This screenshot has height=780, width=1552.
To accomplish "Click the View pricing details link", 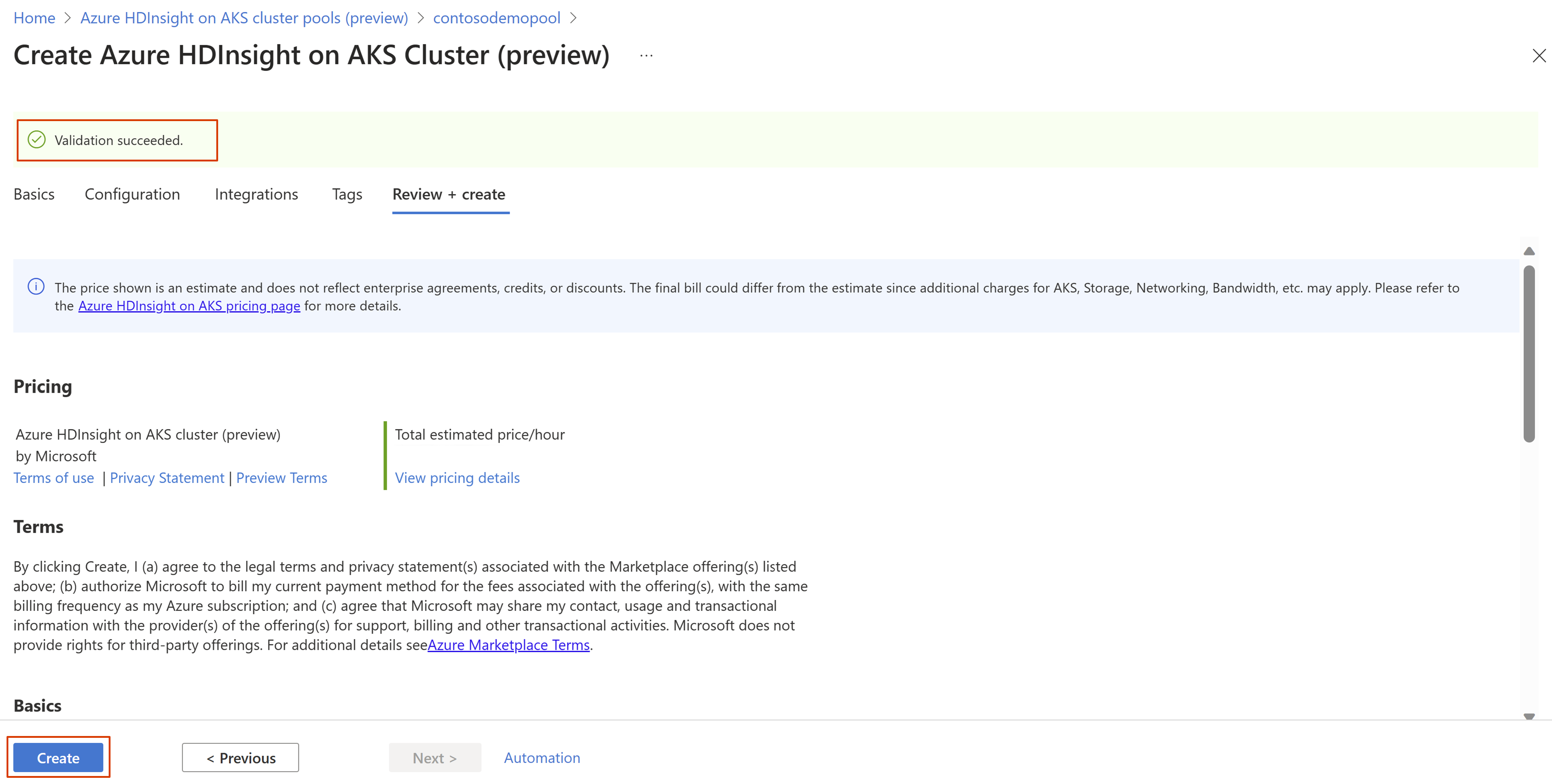I will 457,477.
